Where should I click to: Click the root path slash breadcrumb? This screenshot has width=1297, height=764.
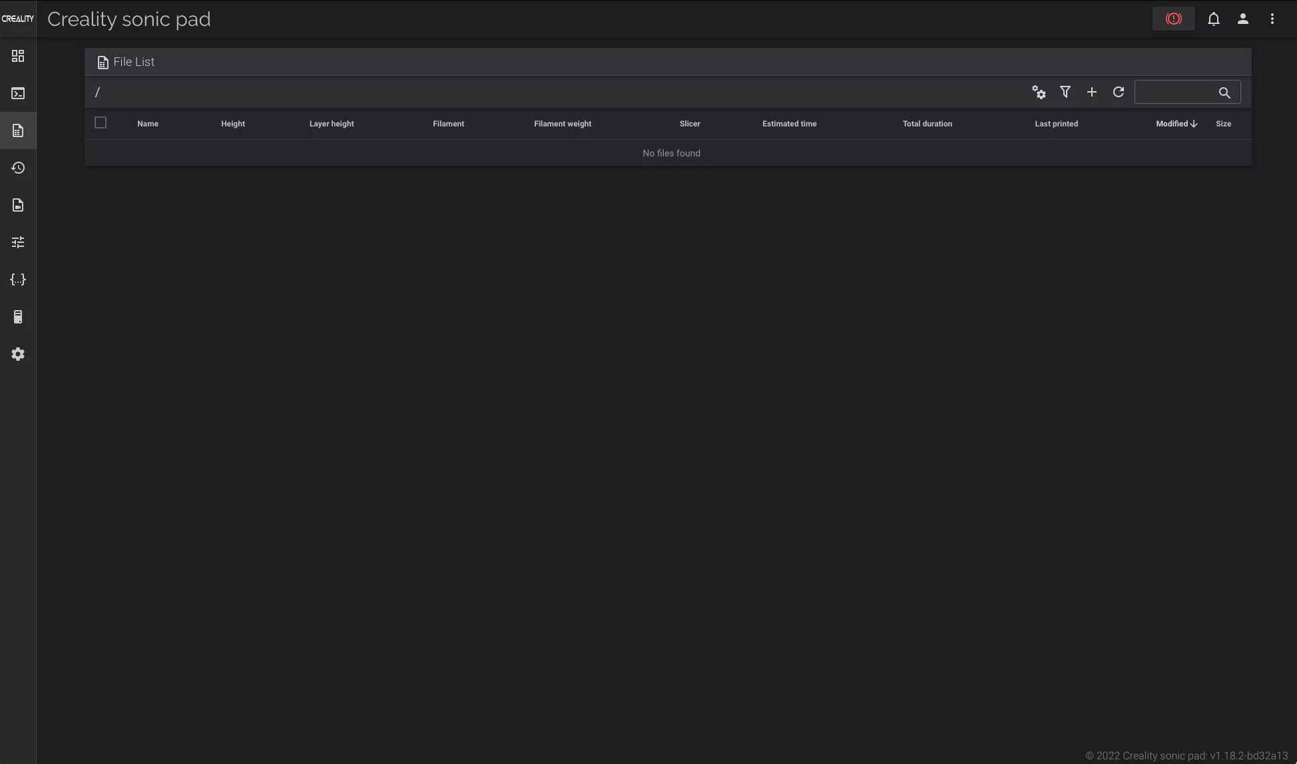coord(97,93)
